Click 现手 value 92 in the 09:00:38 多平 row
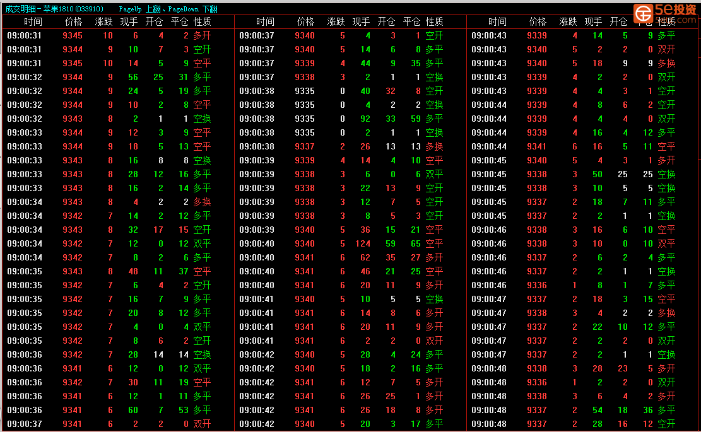The width and height of the screenshot is (701, 432). pyautogui.click(x=365, y=119)
